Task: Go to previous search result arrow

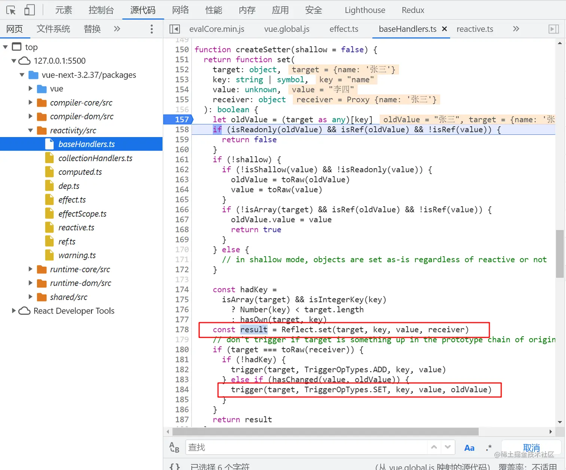Action: pyautogui.click(x=434, y=447)
